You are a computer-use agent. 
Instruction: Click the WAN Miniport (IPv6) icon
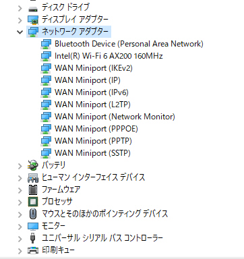coord(46,92)
